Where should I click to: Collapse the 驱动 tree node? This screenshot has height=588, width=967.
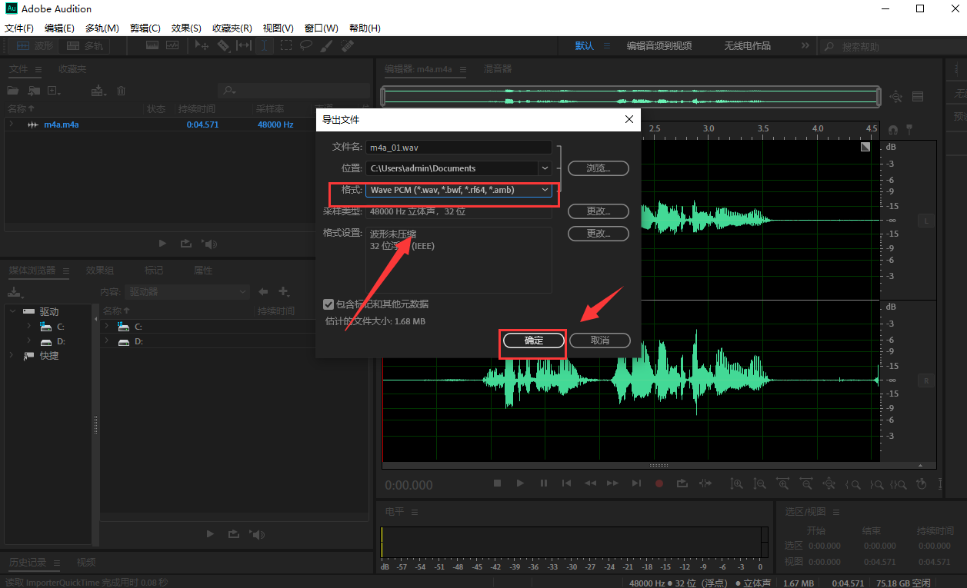tap(12, 312)
